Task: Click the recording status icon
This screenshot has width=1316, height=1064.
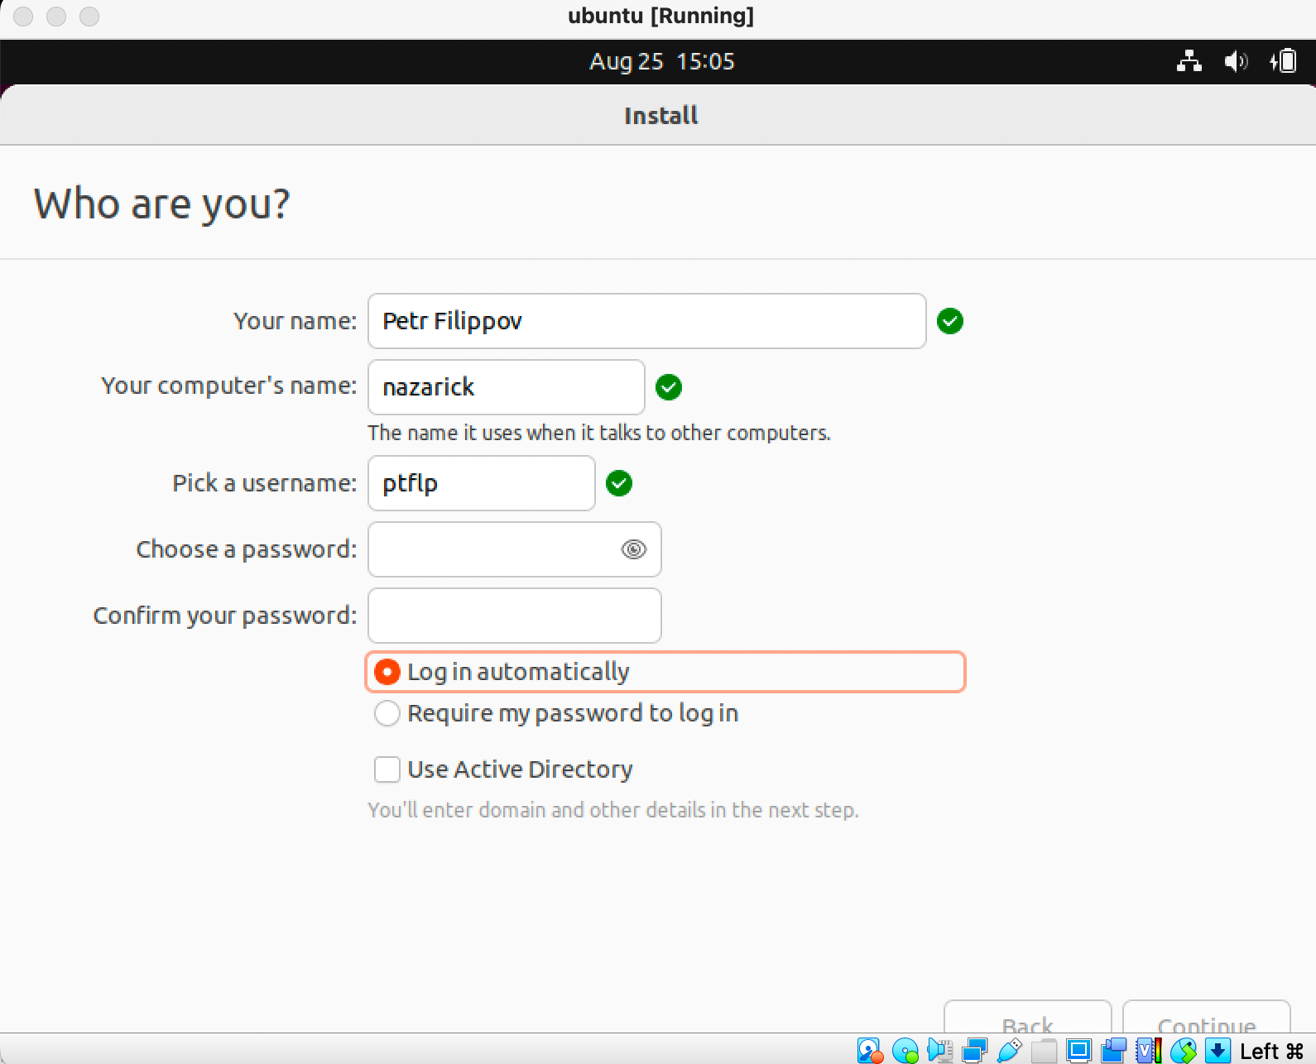Action: (x=1113, y=1051)
